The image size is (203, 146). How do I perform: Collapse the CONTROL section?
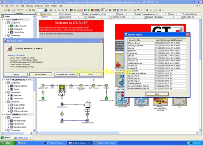2,114
